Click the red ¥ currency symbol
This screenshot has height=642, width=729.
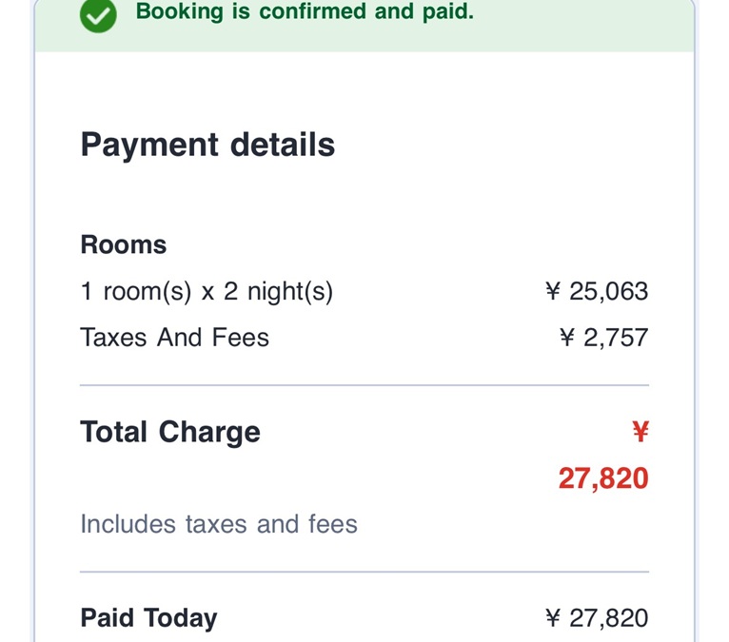(x=640, y=433)
